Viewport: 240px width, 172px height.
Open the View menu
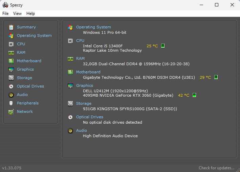[x=17, y=14]
